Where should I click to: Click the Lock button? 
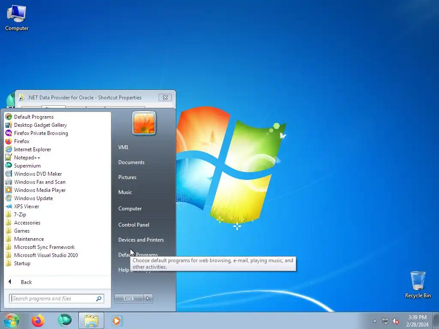pyautogui.click(x=129, y=299)
